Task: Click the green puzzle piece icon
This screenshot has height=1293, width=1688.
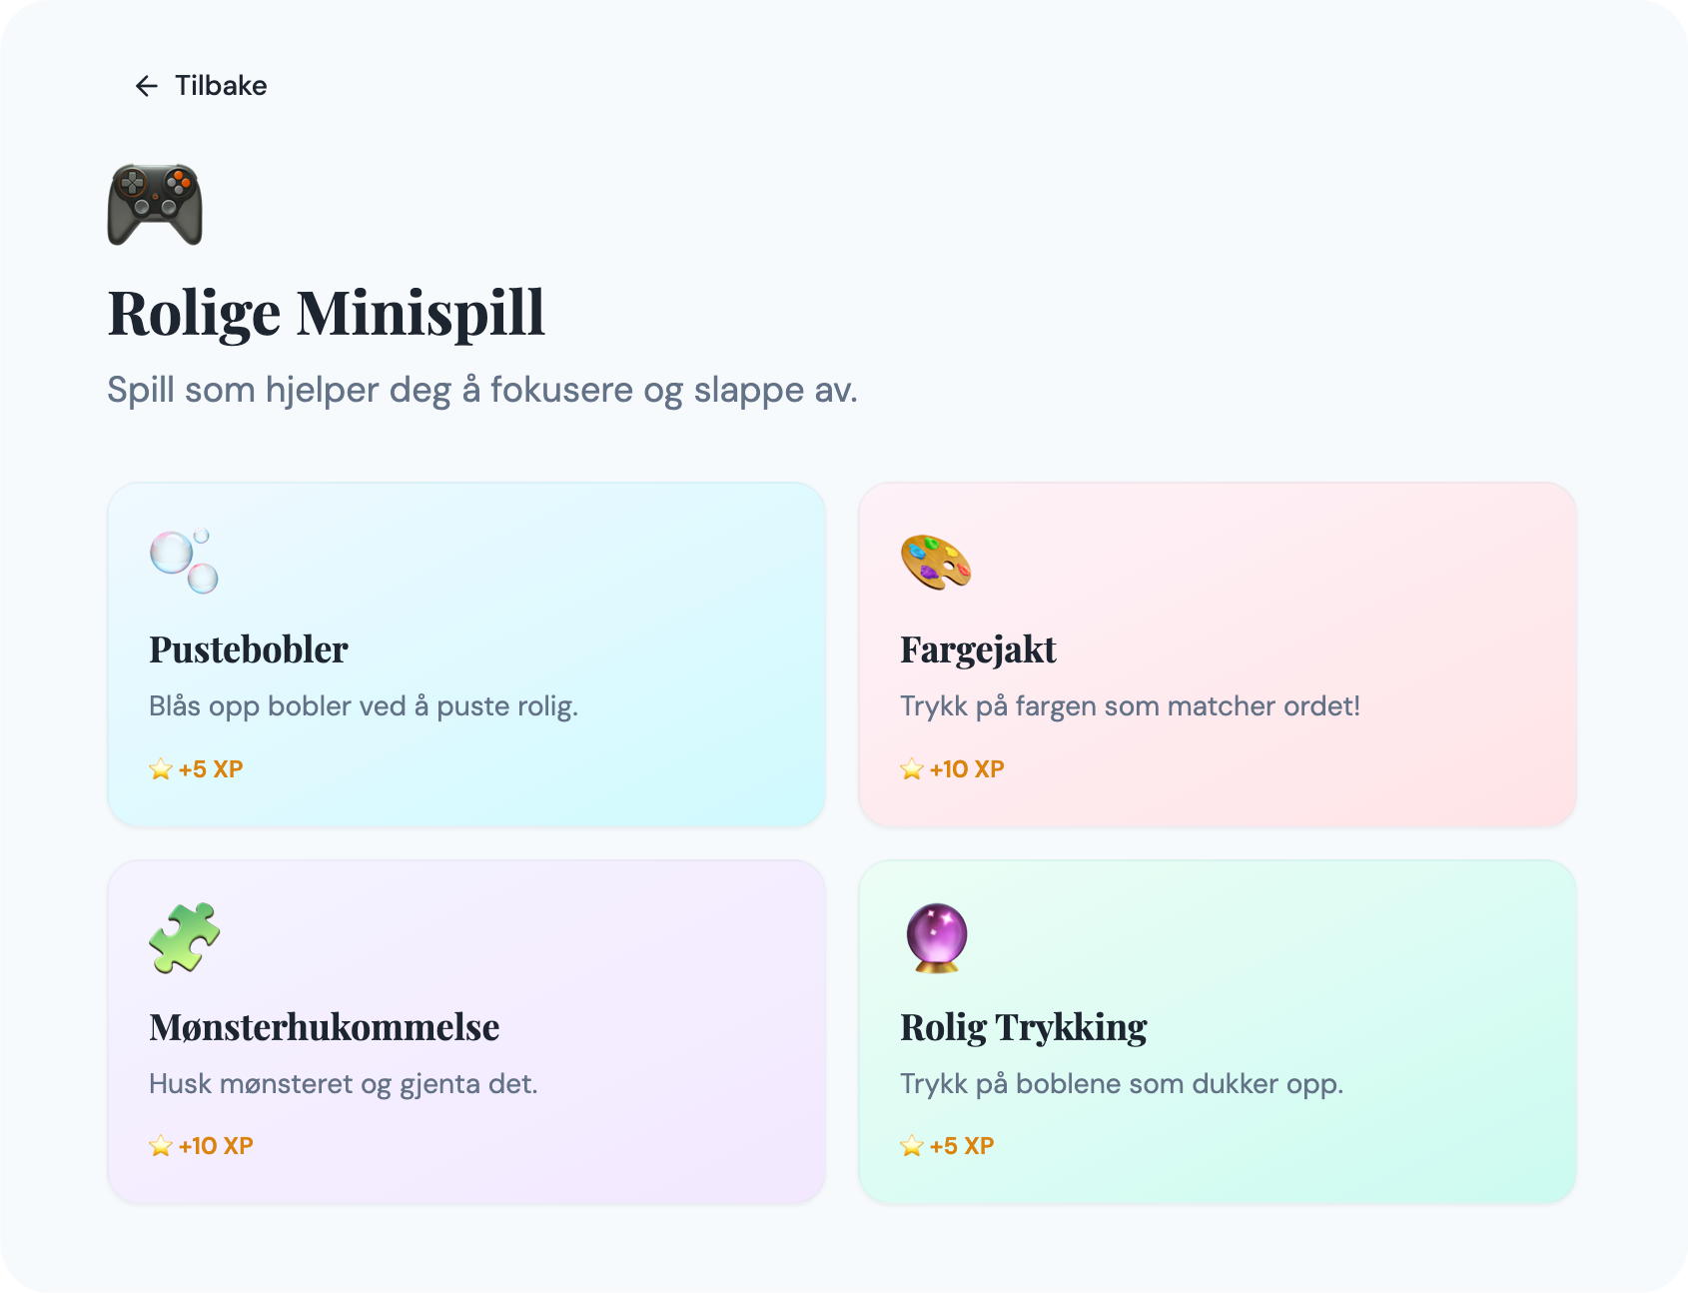Action: coord(185,937)
